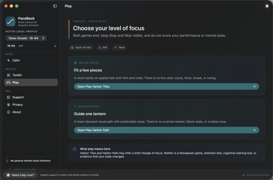This screenshot has width=273, height=180.
Task: Click the arrow on Open Play Harbor Path
Action: pos(254,130)
